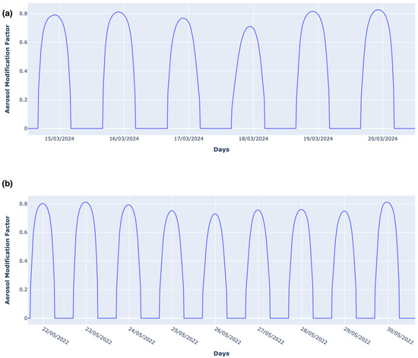Select the 16/03/2024 date tick label
This screenshot has height=358, width=418.
point(124,139)
